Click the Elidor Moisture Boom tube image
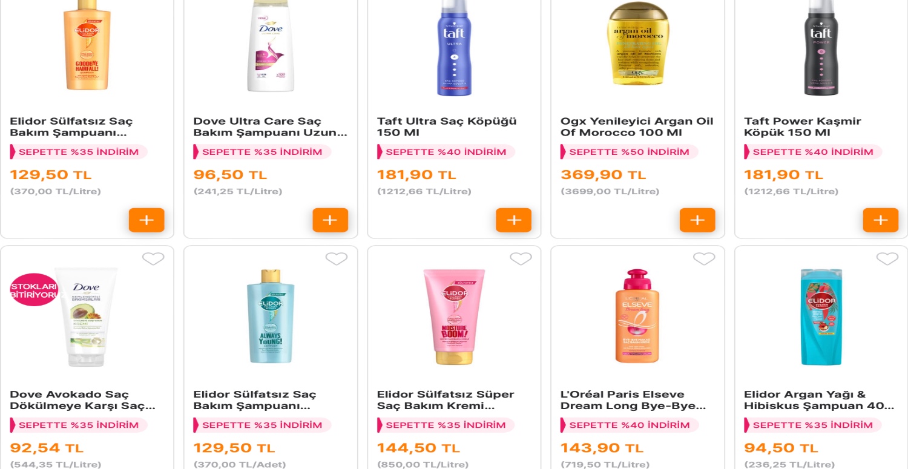Image resolution: width=908 pixels, height=469 pixels. coord(454,317)
